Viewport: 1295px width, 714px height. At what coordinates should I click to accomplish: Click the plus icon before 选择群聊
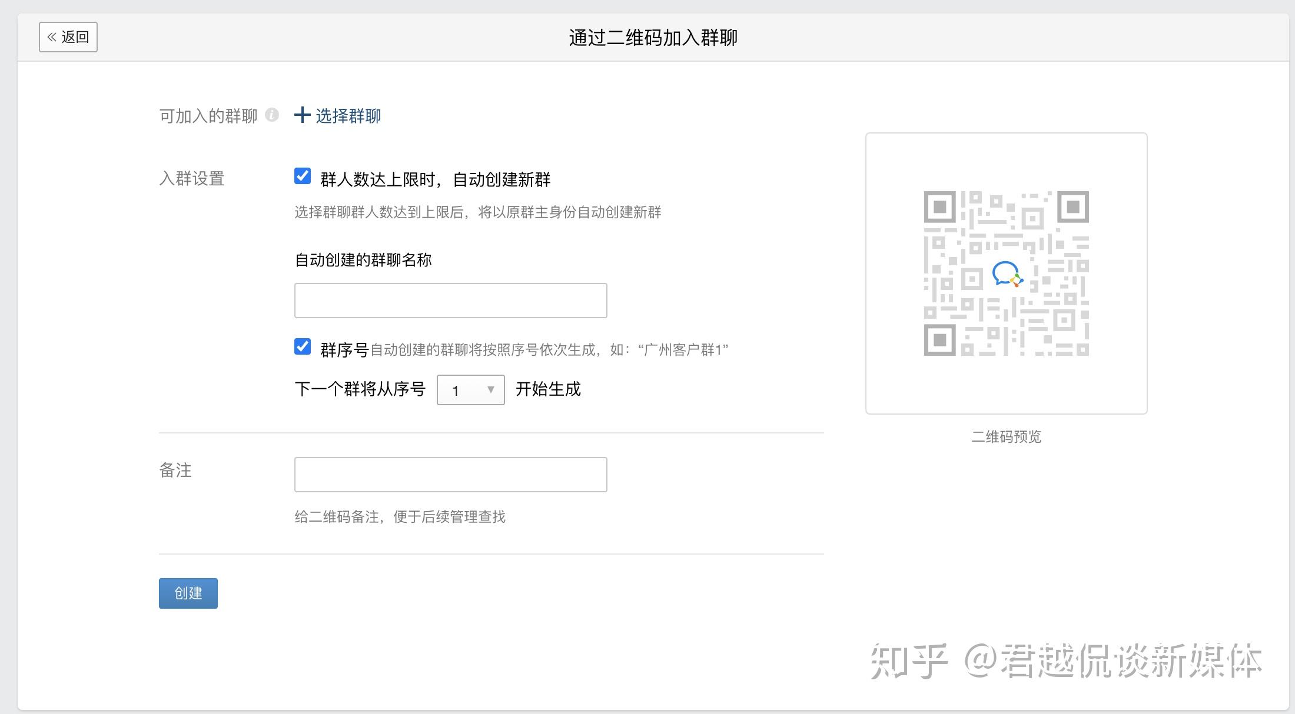302,115
